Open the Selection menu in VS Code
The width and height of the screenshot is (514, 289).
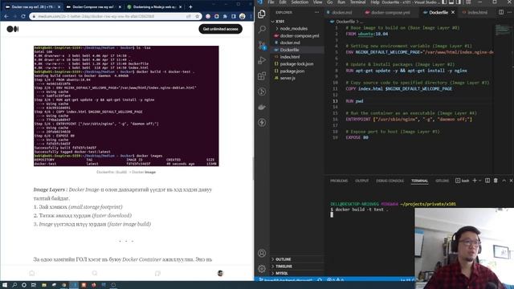(x=300, y=2)
